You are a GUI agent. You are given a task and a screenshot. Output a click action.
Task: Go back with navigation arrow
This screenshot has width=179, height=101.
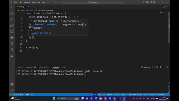pyautogui.click(x=56, y=2)
